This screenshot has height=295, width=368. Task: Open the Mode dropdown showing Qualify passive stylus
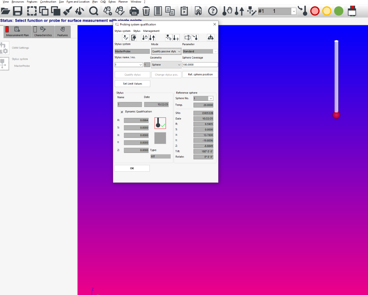click(x=166, y=51)
